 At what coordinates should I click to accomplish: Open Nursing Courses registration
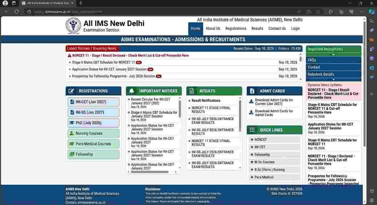point(93,133)
